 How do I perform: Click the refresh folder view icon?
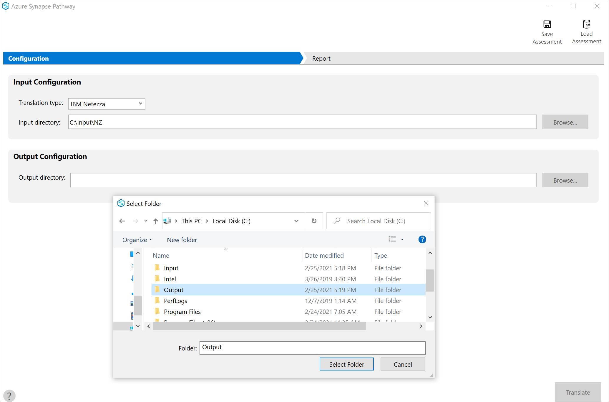[x=313, y=220]
